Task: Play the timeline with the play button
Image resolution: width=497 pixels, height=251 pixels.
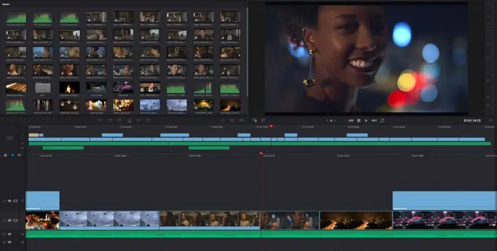Action: coord(366,120)
